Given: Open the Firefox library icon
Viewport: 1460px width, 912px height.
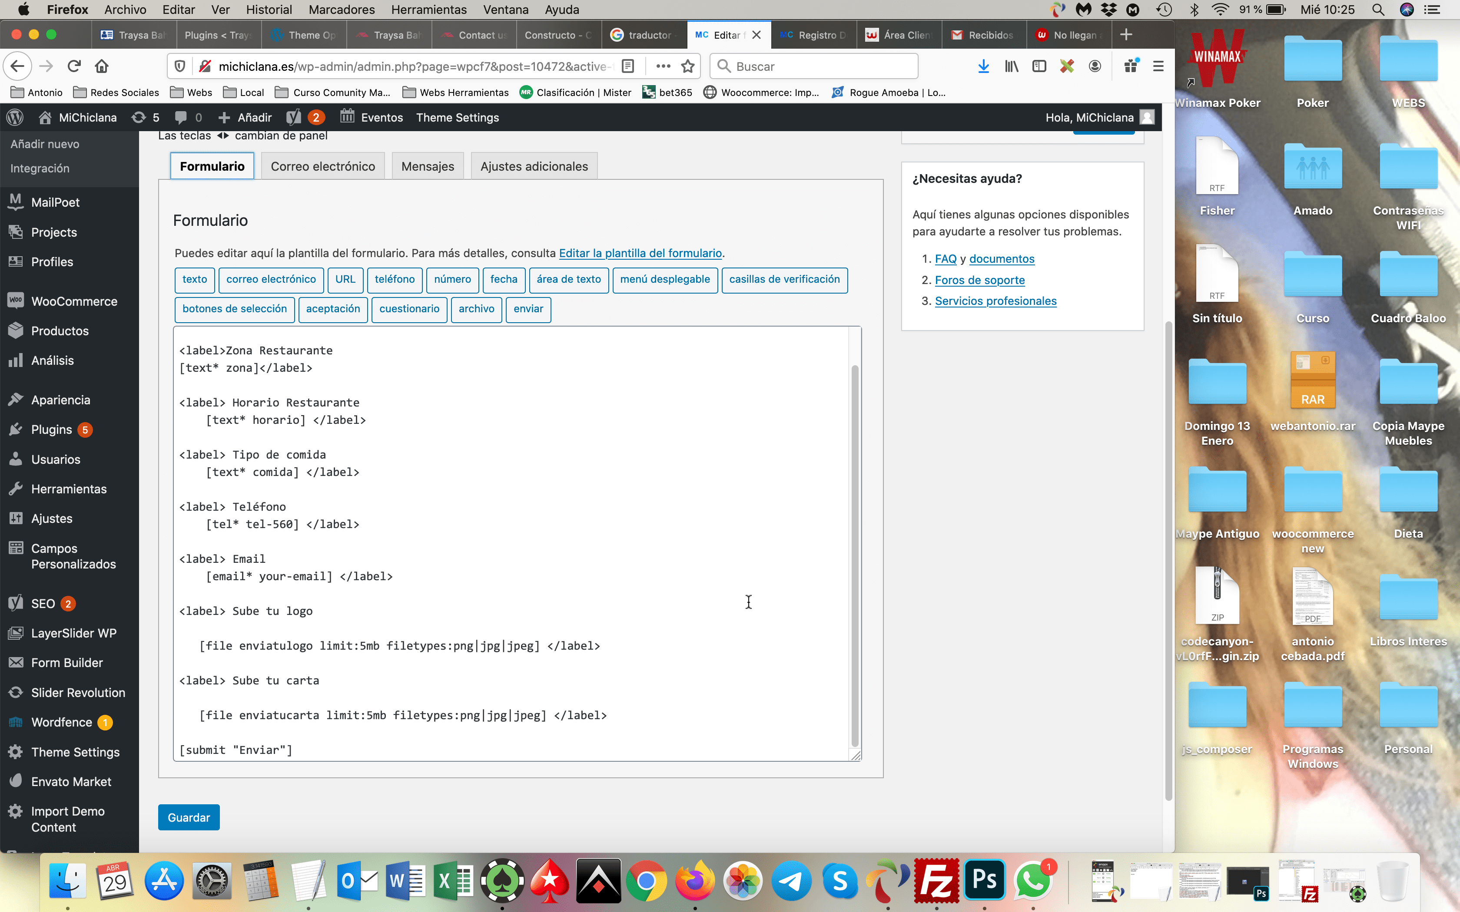Looking at the screenshot, I should click(x=1011, y=66).
